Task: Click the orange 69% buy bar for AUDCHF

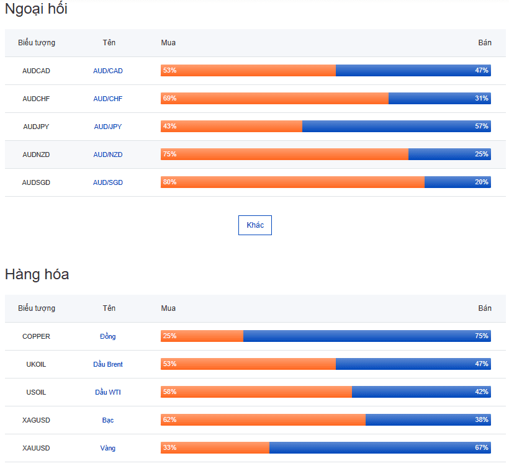Action: [x=274, y=98]
